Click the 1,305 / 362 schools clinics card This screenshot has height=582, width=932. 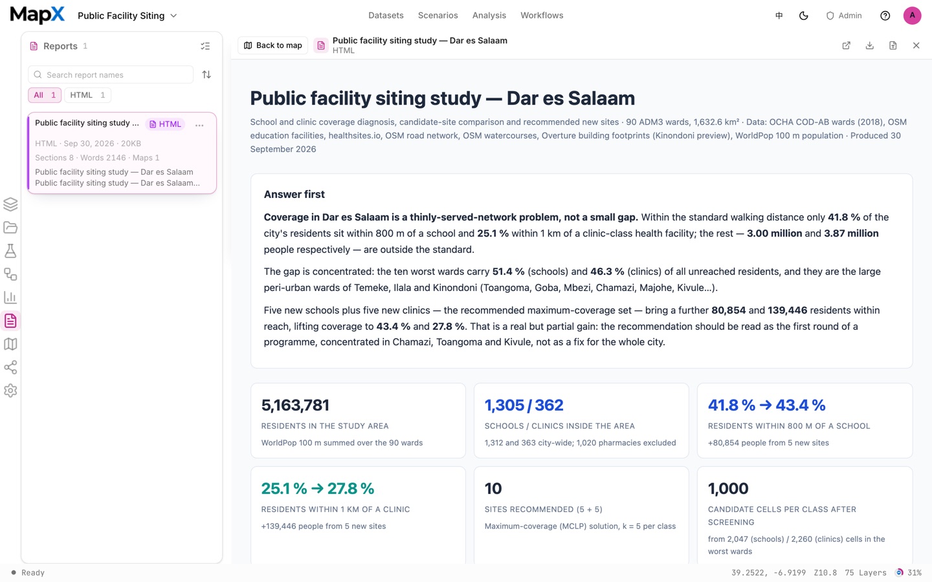[581, 421]
